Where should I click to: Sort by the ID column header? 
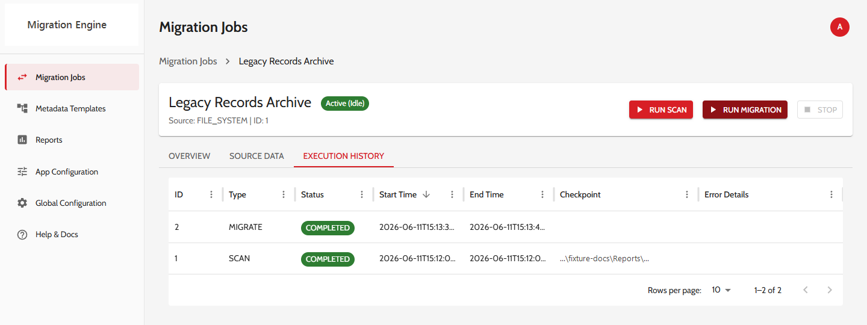179,194
